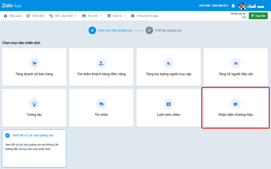Toggle the 'Xem tất cả các loại quảng cáo' checkmark
The image size is (271, 169).
(x=8, y=135)
